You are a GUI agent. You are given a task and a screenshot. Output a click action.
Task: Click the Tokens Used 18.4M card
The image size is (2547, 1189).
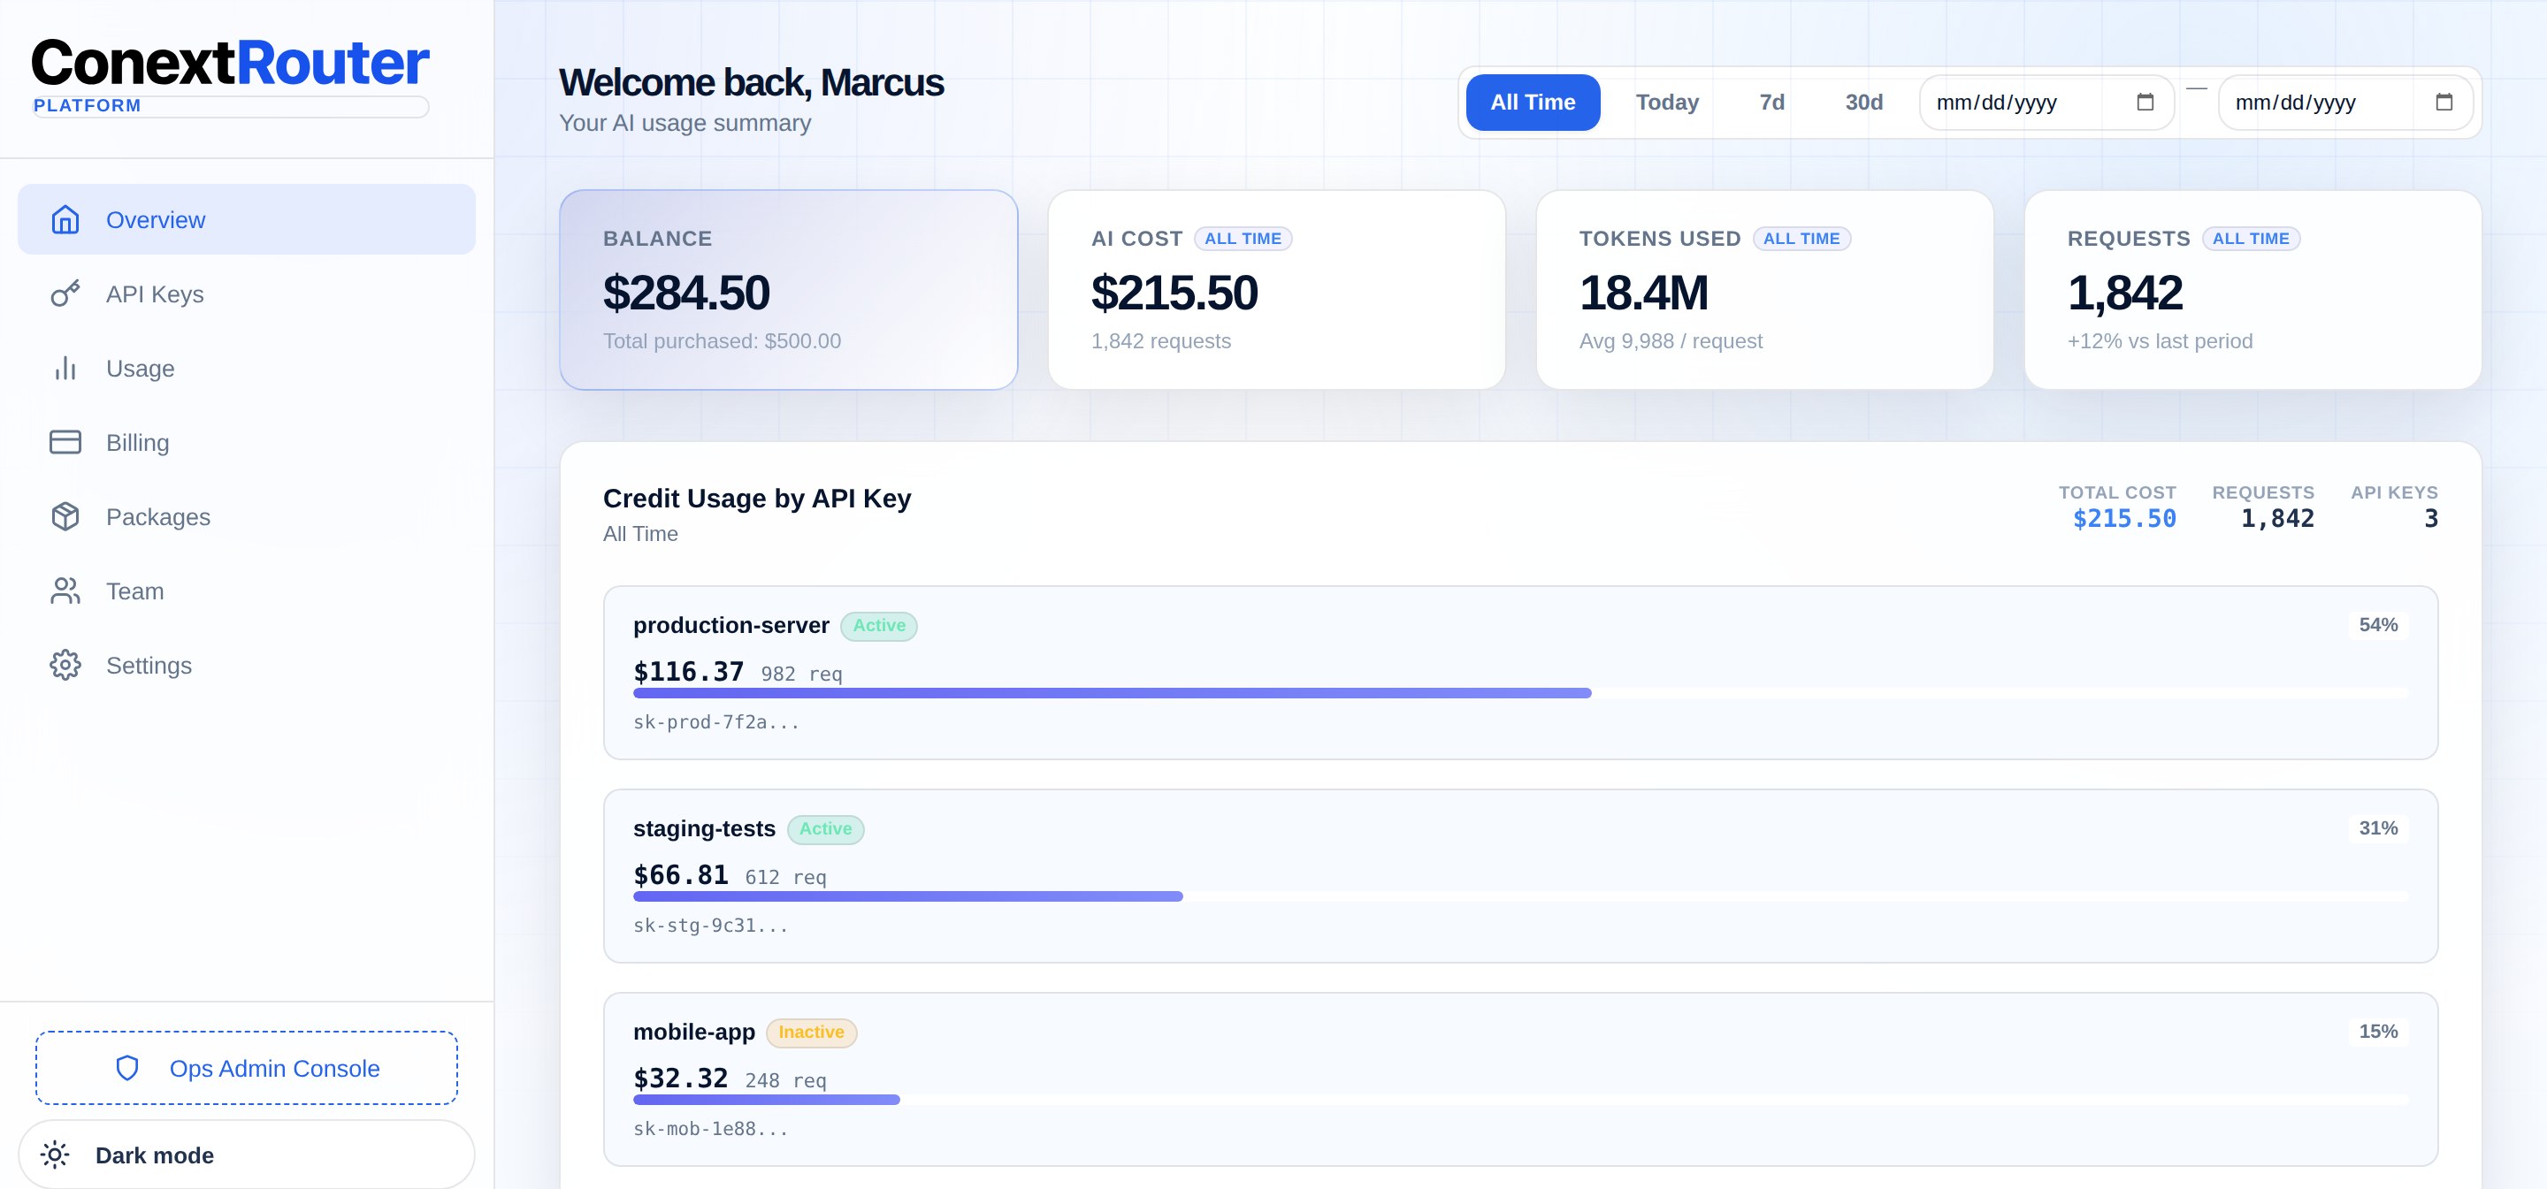pyautogui.click(x=1765, y=290)
